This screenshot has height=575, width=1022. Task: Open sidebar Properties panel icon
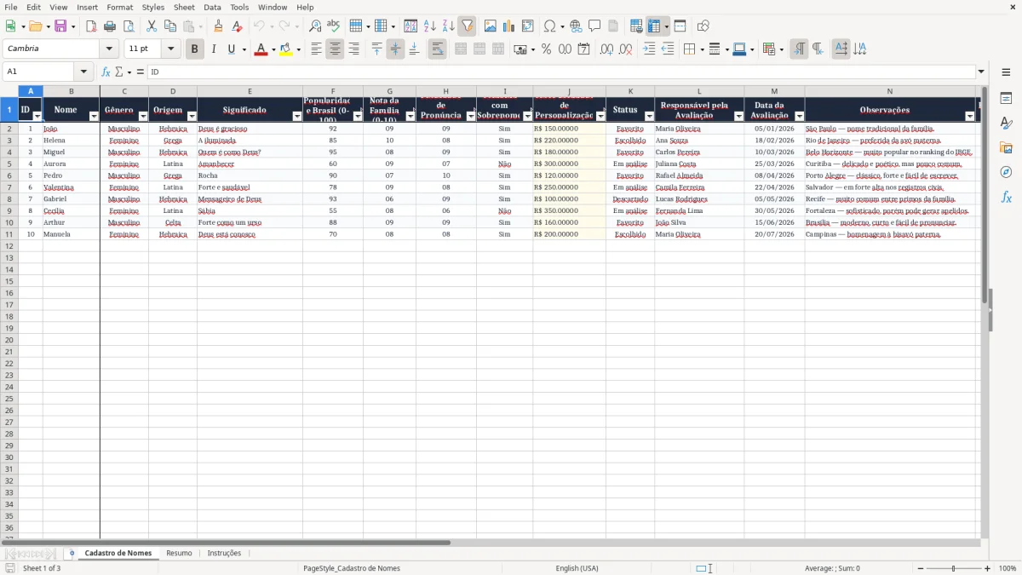1006,98
